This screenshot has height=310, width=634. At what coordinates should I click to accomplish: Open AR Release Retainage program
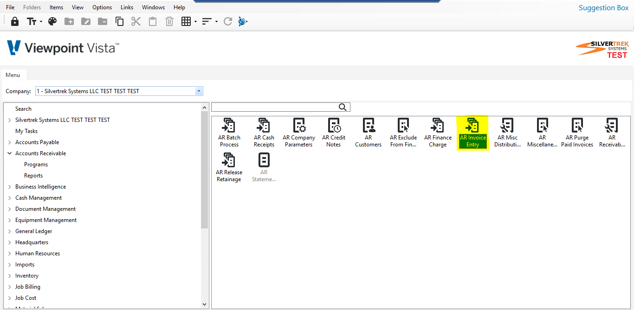point(229,167)
